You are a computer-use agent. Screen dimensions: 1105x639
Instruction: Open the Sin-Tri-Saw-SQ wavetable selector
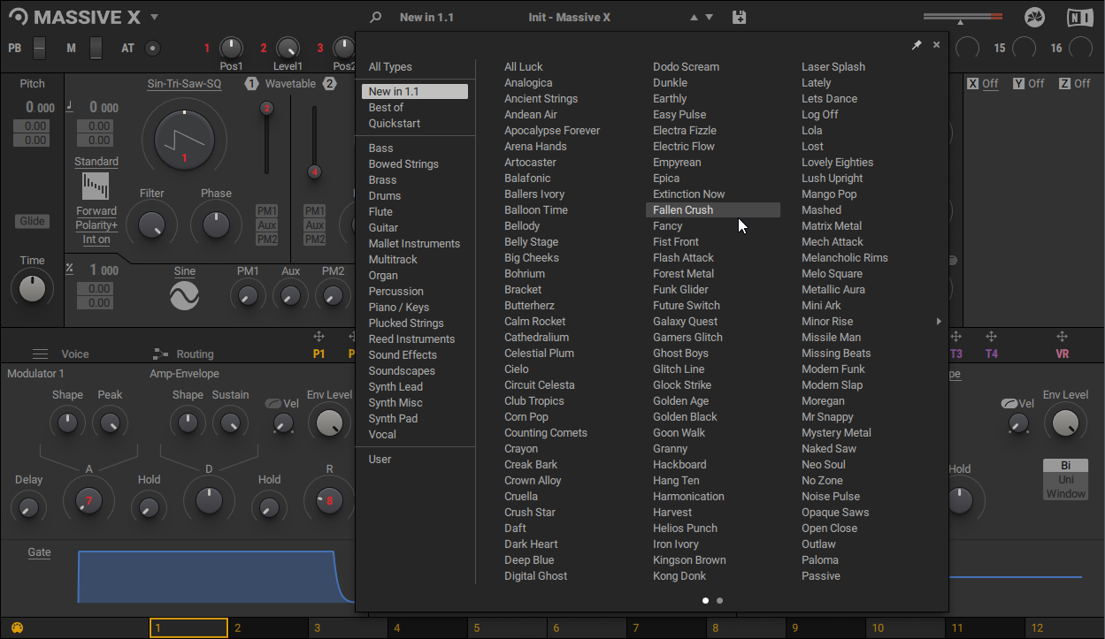[184, 84]
